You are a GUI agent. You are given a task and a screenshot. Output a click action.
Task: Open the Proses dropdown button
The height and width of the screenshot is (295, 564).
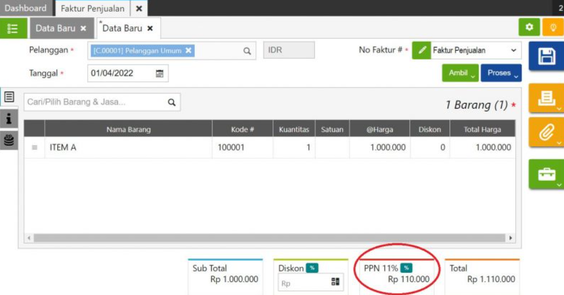pos(501,73)
